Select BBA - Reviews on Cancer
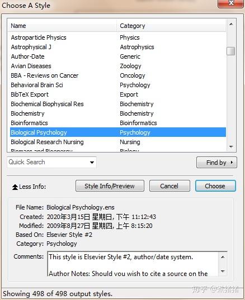The image size is (245, 300). pyautogui.click(x=44, y=75)
